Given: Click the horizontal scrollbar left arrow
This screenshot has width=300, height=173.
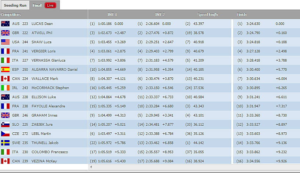Looking at the screenshot, I should pyautogui.click(x=91, y=167).
